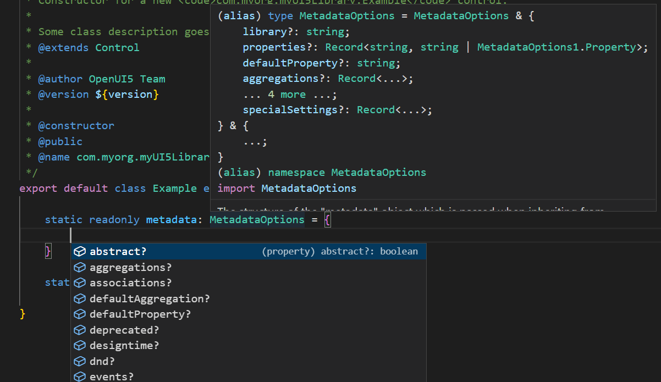Click the yellow closing brace of the class

[x=23, y=314]
